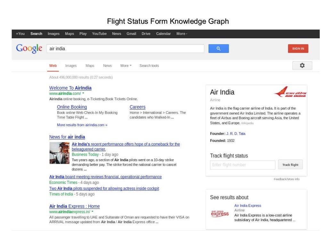Image resolution: width=328 pixels, height=246 pixels.
Task: Open the settings gear menu
Action: [302, 65]
